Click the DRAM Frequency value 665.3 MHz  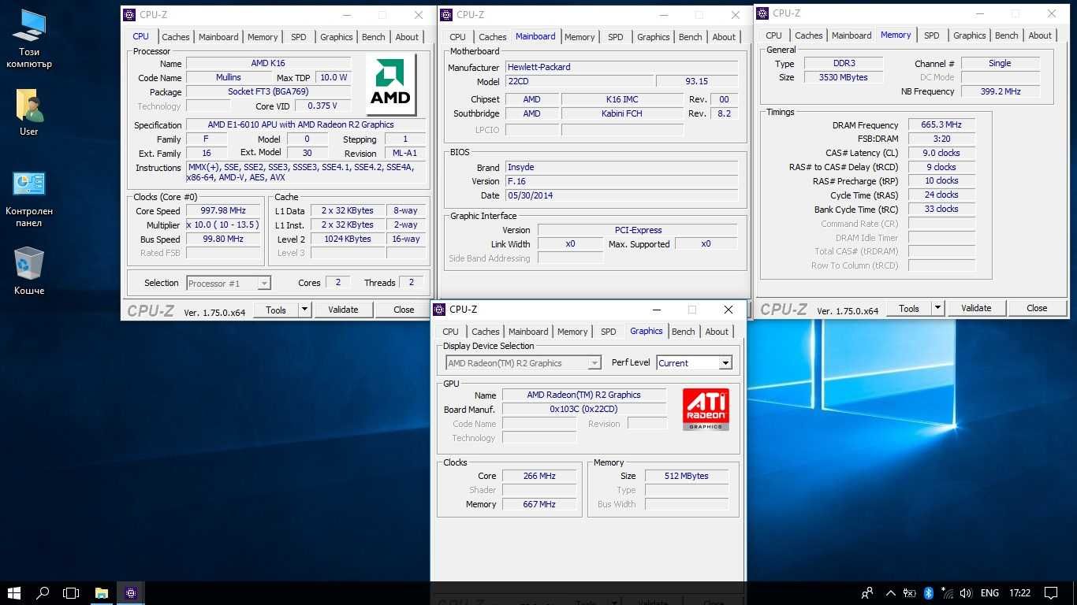tap(941, 125)
